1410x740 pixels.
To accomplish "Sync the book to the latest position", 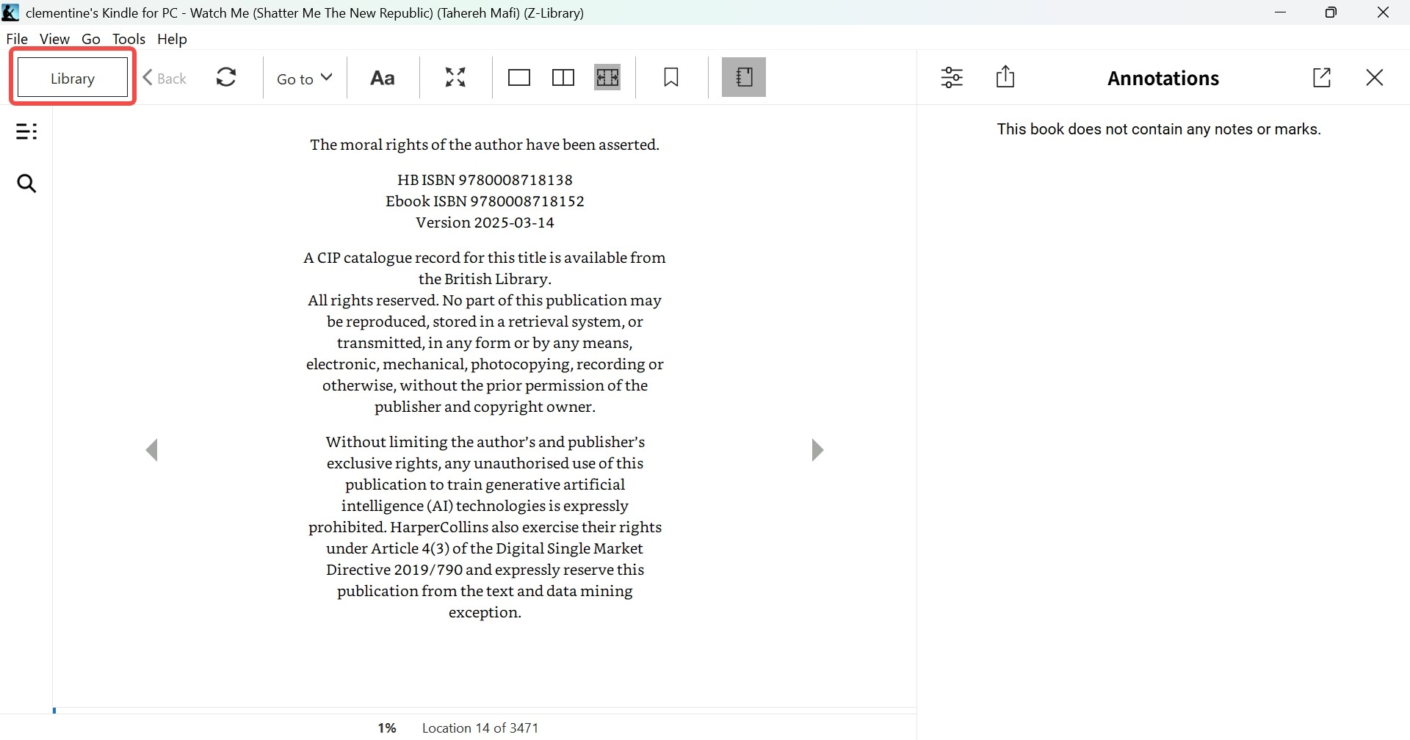I will [x=226, y=77].
